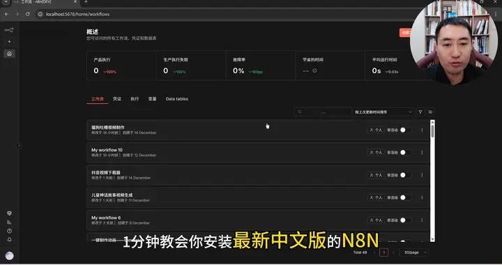The image size is (502, 265).
Task: Switch to the 执行 tab
Action: [x=135, y=99]
